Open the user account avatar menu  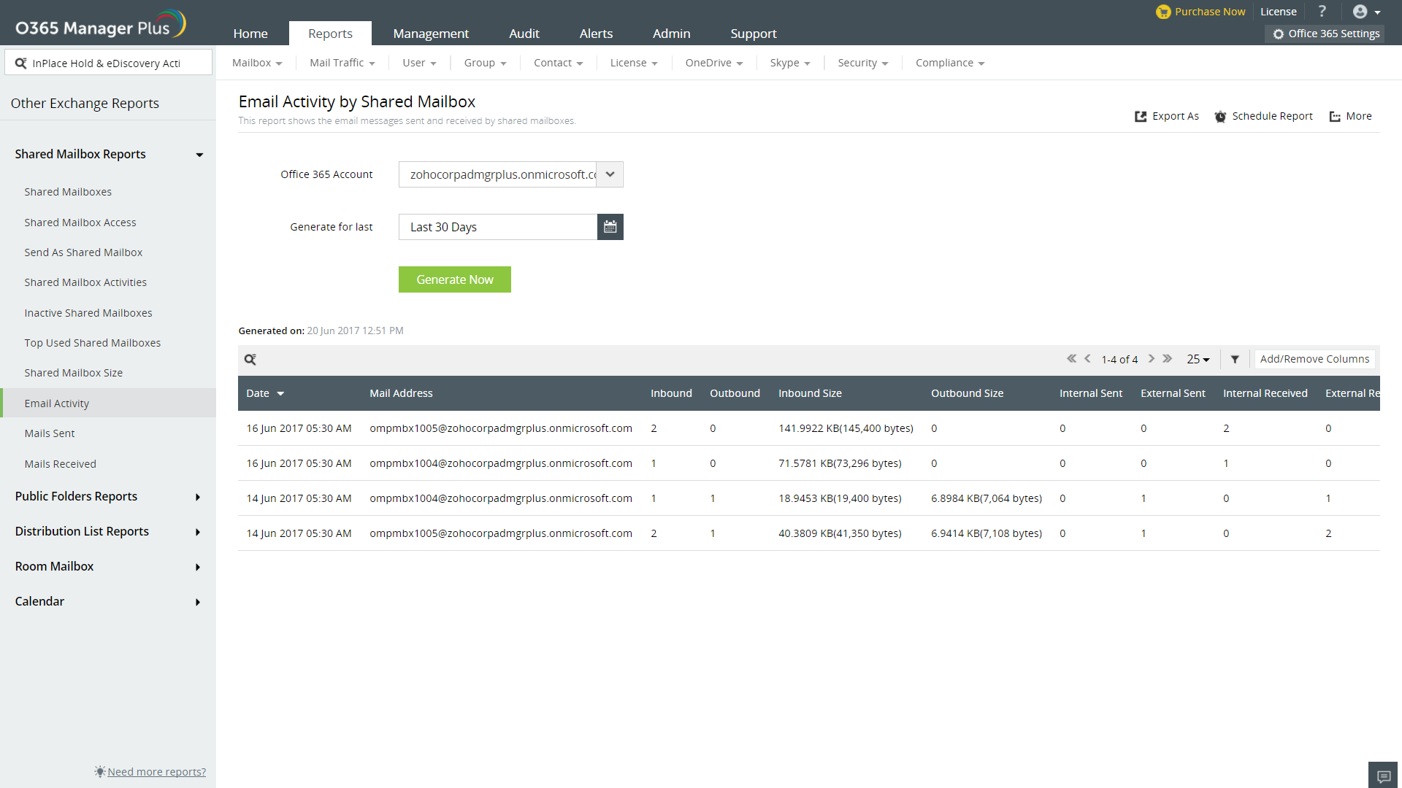pos(1365,12)
